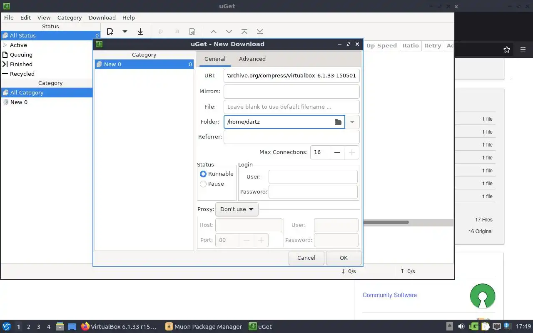
Task: Select New 0 category in main window sidebar
Action: click(47, 102)
